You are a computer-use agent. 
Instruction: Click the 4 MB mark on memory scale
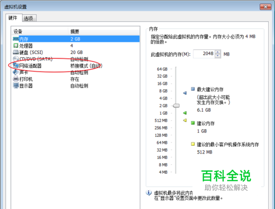pos(163,172)
